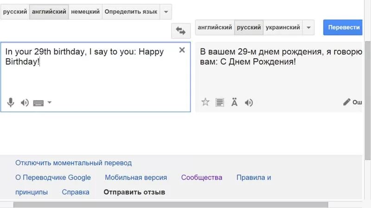
Task: Select украинский as the target language
Action: 282,27
